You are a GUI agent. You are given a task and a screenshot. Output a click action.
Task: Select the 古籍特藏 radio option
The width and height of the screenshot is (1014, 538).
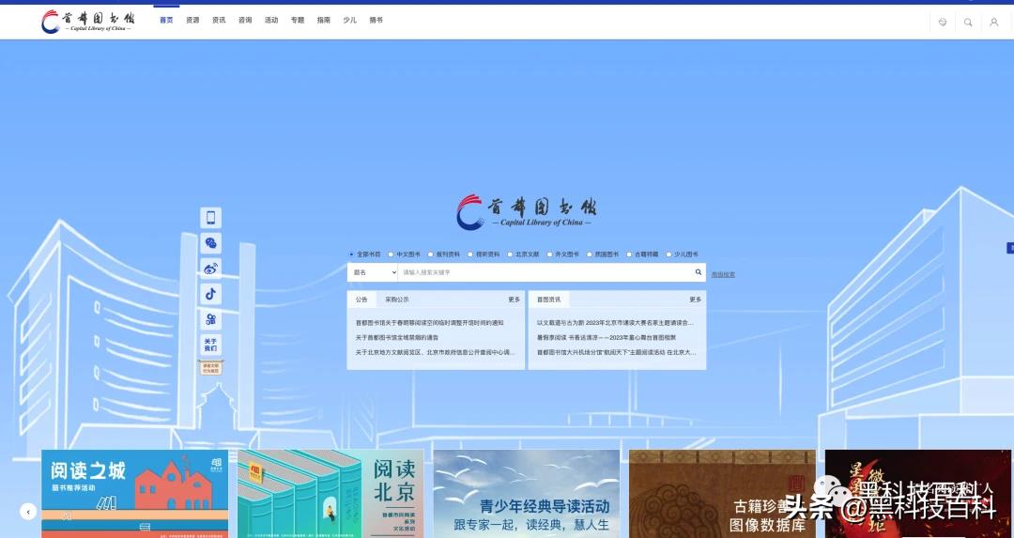tap(629, 254)
